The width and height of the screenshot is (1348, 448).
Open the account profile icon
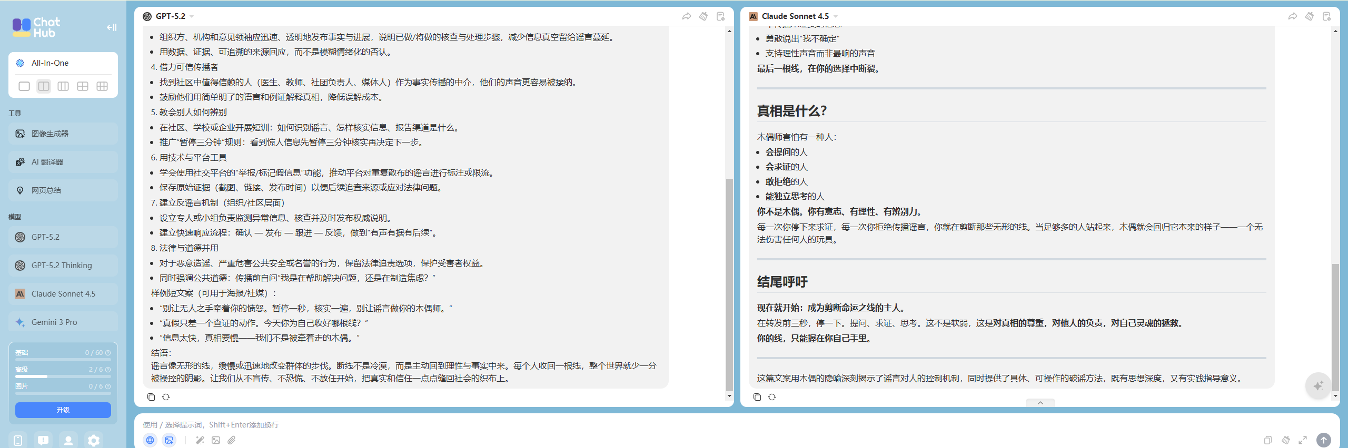pos(68,441)
